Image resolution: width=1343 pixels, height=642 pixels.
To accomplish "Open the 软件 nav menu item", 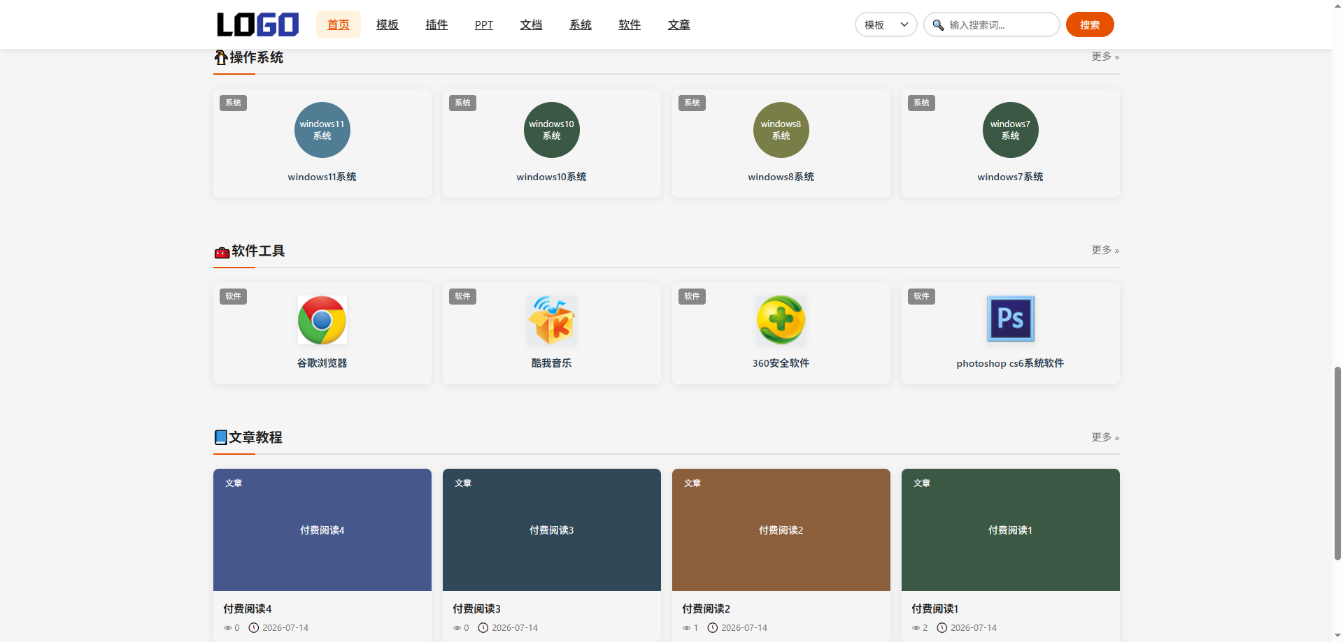I will coord(630,24).
